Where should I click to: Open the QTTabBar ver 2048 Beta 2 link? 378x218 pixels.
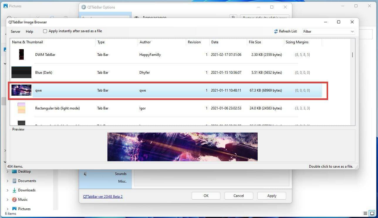pos(103,196)
